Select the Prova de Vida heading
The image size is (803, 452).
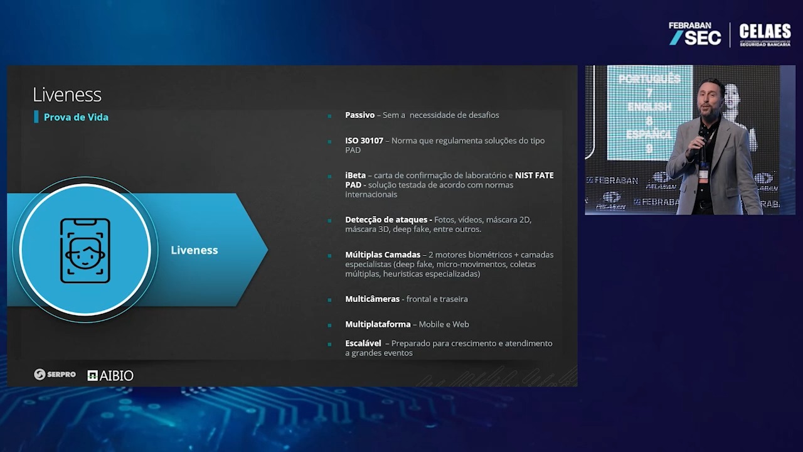click(x=76, y=117)
